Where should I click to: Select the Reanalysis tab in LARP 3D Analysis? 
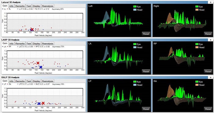[x=47, y=44]
